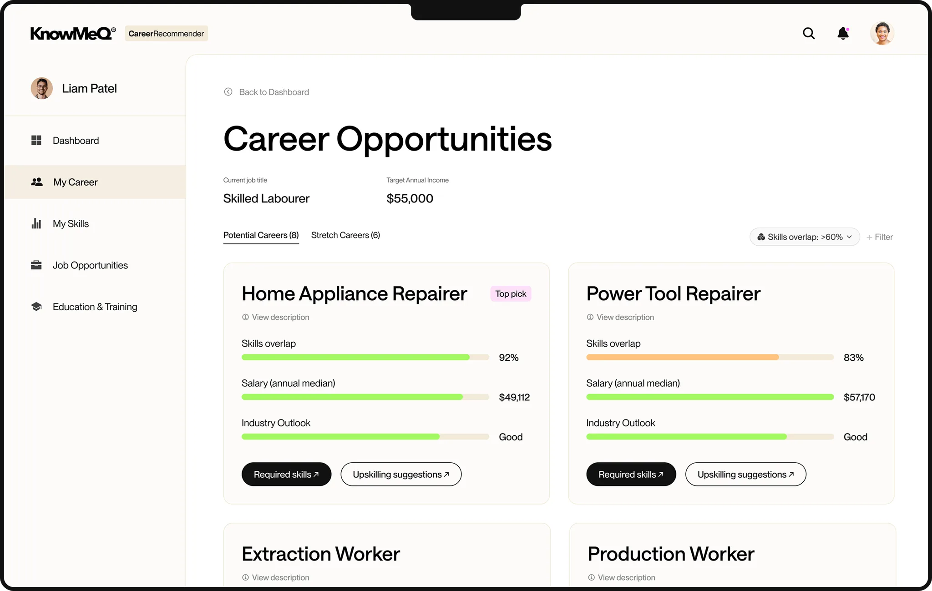Open Upskilling suggestions for Power Tool Repairer
This screenshot has width=932, height=591.
point(746,475)
